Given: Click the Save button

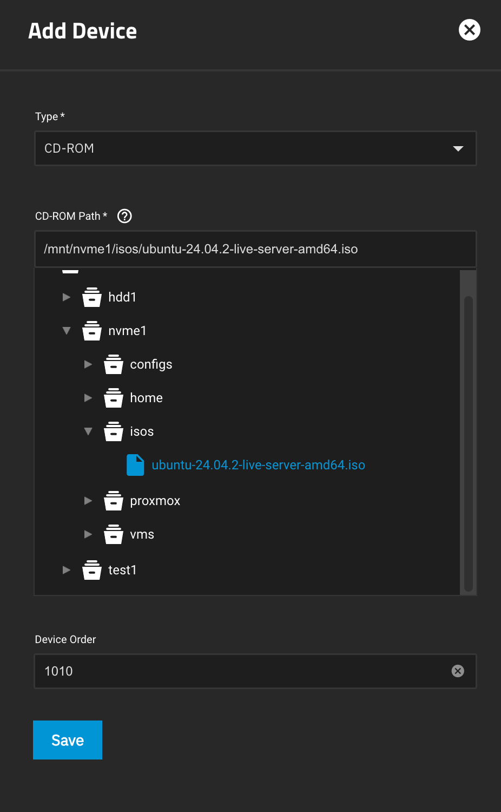Looking at the screenshot, I should (67, 740).
